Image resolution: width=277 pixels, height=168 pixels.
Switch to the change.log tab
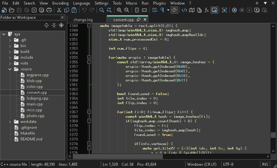pyautogui.click(x=83, y=20)
